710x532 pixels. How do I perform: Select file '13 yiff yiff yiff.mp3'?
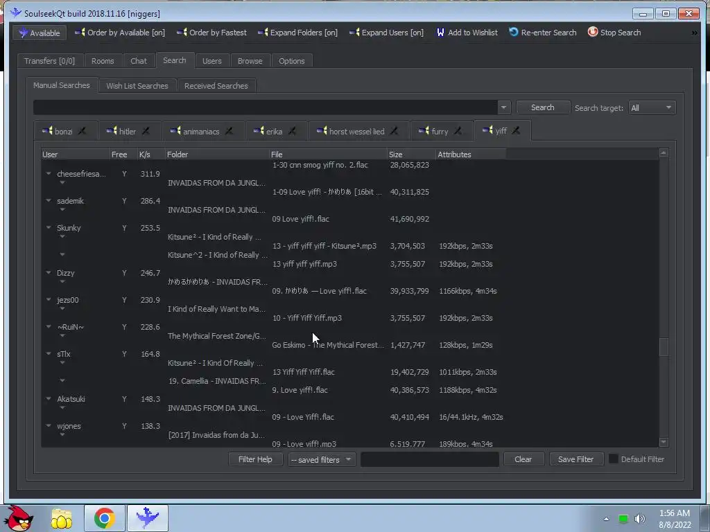(x=304, y=264)
